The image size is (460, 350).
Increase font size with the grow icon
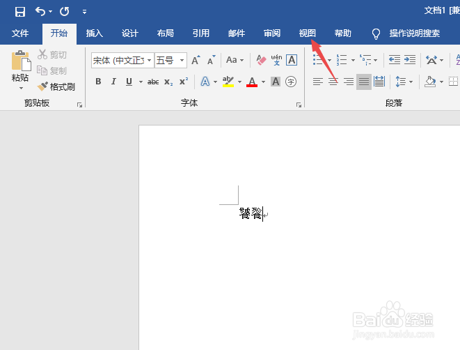click(x=196, y=60)
